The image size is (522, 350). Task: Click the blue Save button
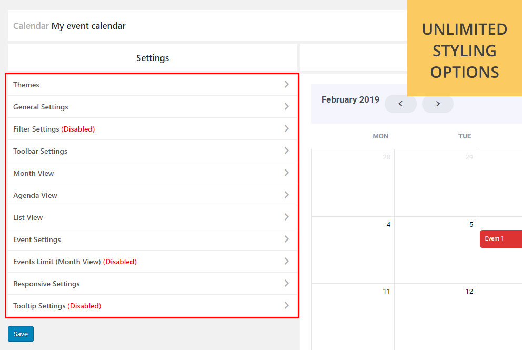pyautogui.click(x=21, y=334)
